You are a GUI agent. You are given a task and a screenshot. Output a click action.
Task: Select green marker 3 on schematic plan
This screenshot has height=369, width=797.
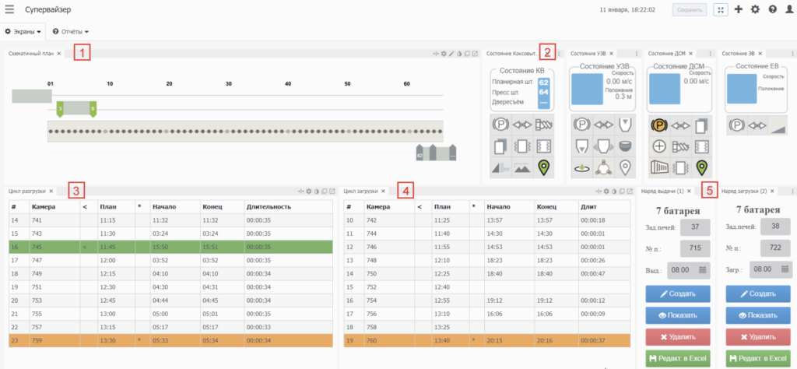60,109
